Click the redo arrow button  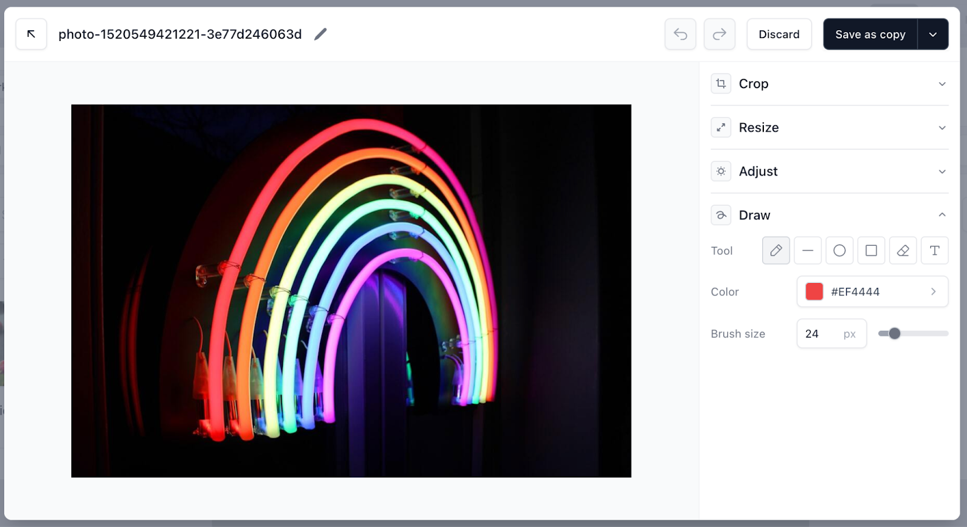click(719, 34)
